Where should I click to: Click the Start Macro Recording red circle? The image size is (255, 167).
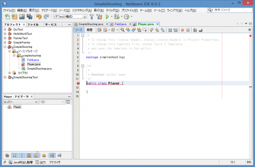(x=182, y=30)
